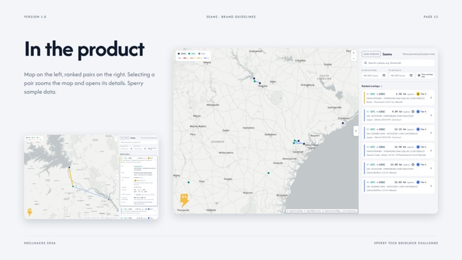Viewport: 462px width, 260px height.
Task: Expand the 6.58 km overlap card chevron
Action: coord(431,98)
